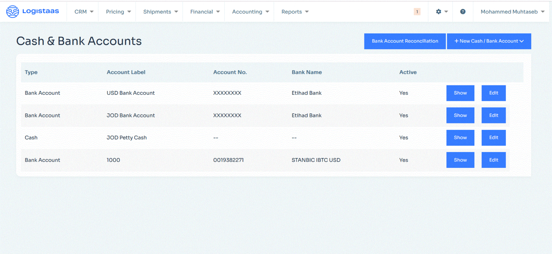Image resolution: width=552 pixels, height=254 pixels.
Task: Click the Bank Account Reconciliation button
Action: (405, 41)
